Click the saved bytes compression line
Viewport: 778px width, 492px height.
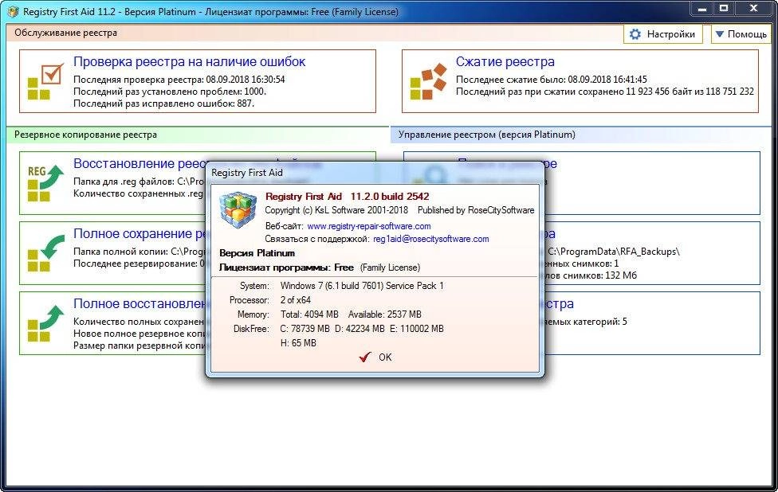click(605, 92)
